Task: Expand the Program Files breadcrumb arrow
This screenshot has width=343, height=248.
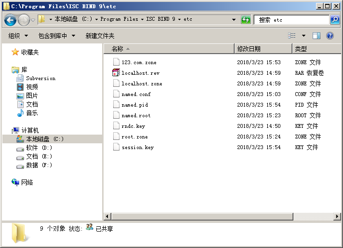Action: tap(142, 19)
